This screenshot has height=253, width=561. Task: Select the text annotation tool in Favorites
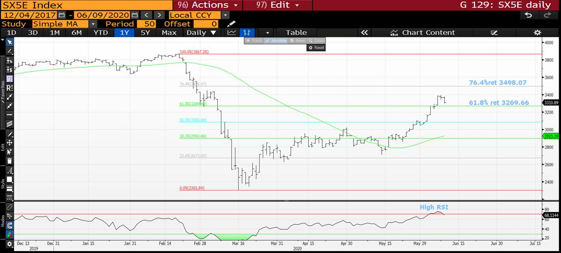click(10, 79)
